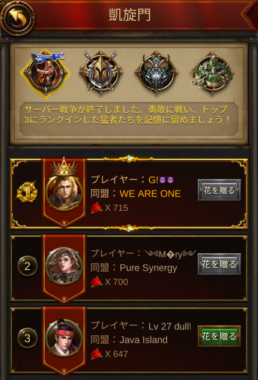Open third place red headband avatar
258x380 pixels.
64,338
